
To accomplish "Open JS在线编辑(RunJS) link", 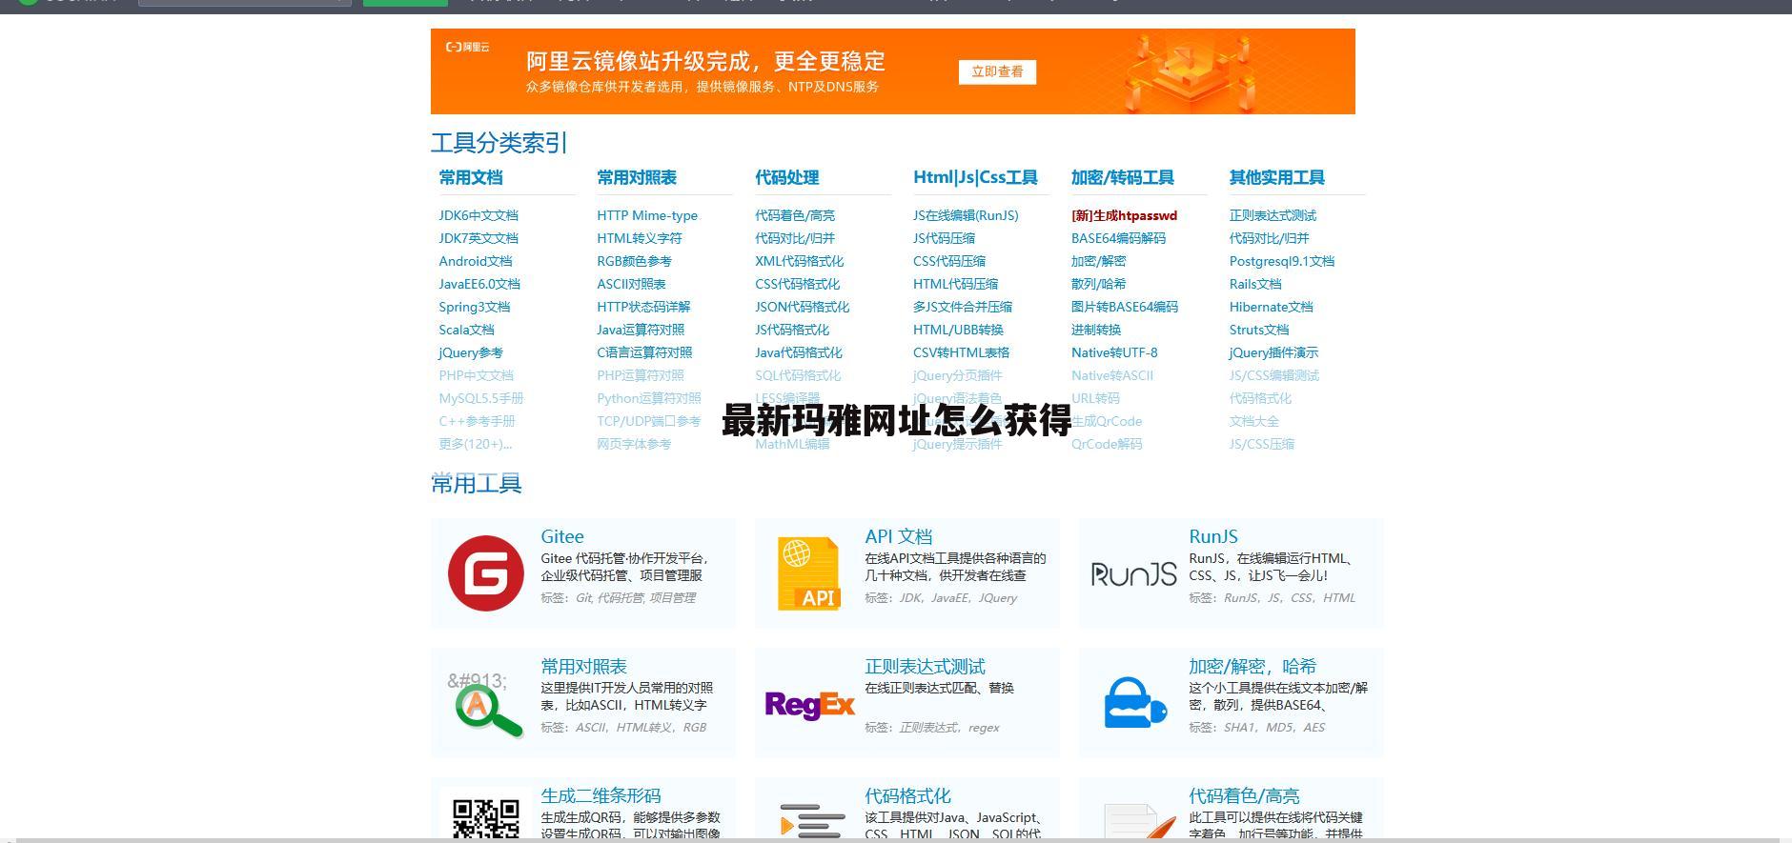I will 966,215.
